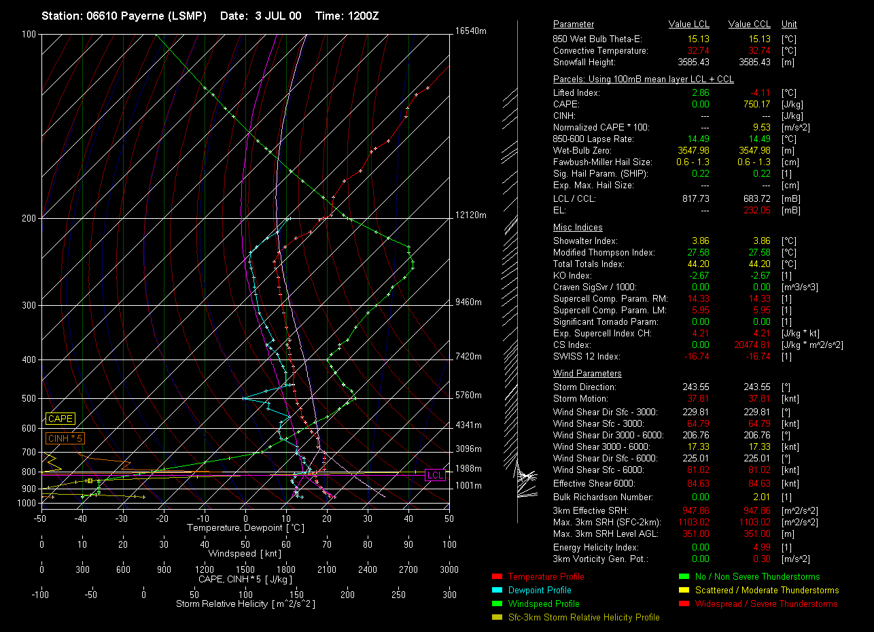Click the underlined Parameter column header

(574, 24)
